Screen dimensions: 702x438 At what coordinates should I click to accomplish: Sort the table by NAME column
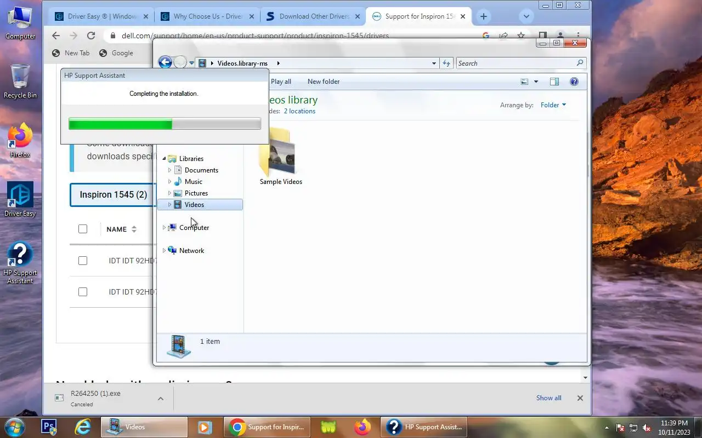tap(121, 229)
